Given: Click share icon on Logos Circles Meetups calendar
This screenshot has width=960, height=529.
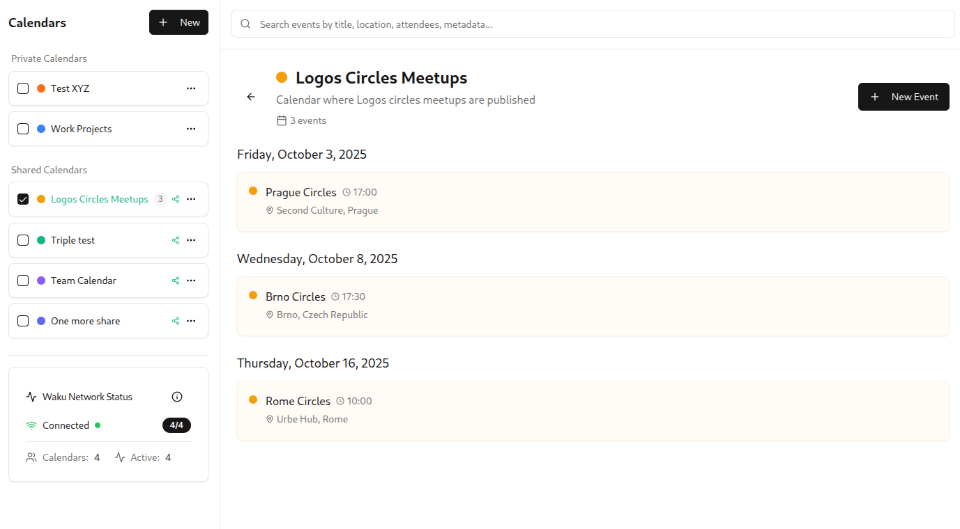Looking at the screenshot, I should pyautogui.click(x=176, y=199).
